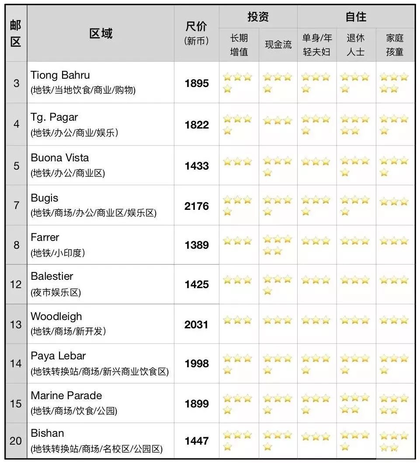
Task: Select Buona Vista's 退休人士 star rating
Action: (x=354, y=166)
